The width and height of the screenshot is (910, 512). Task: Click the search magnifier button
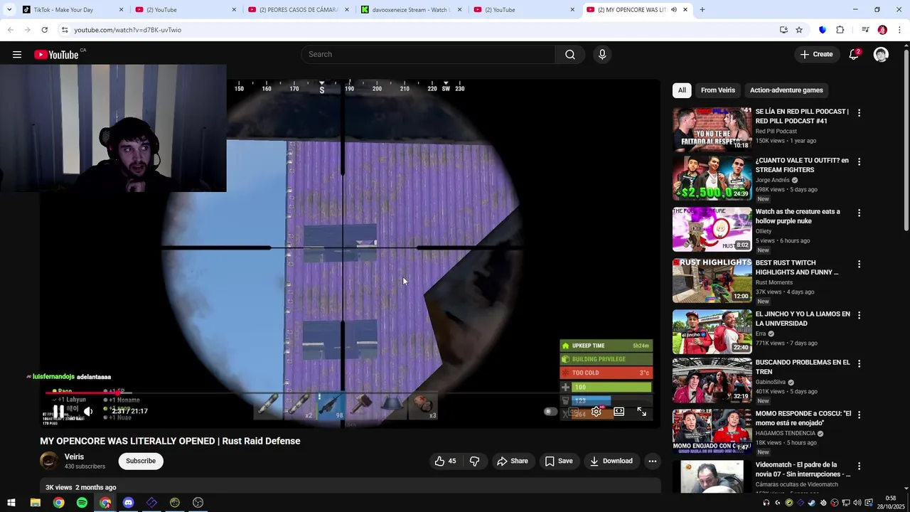pos(570,55)
